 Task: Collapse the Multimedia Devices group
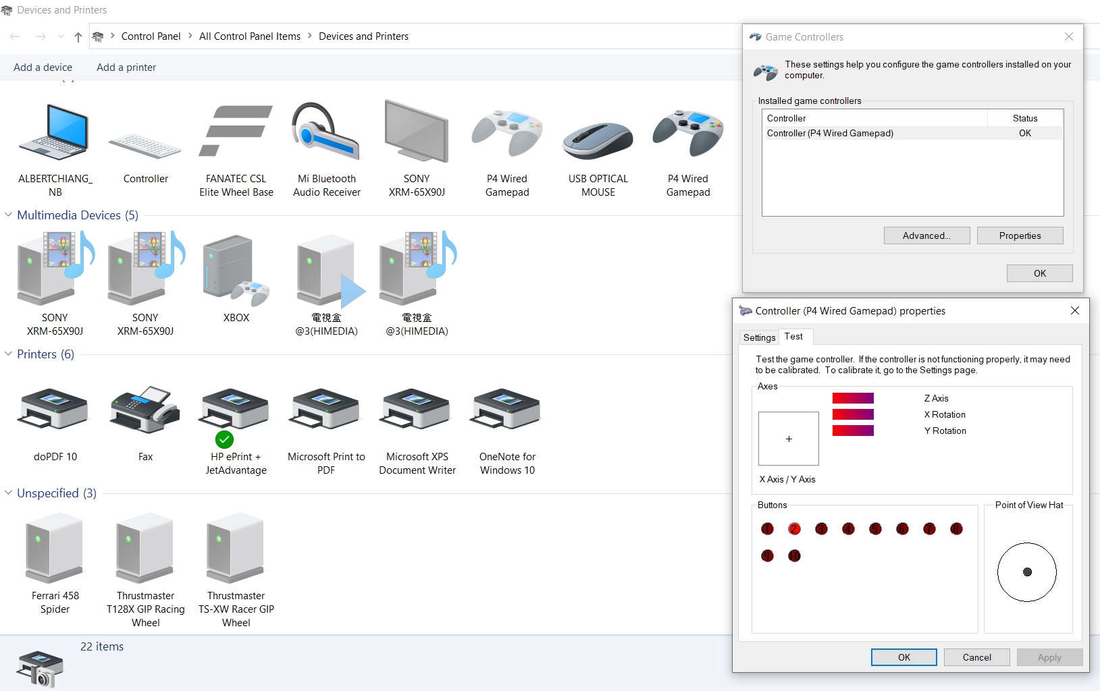click(9, 215)
